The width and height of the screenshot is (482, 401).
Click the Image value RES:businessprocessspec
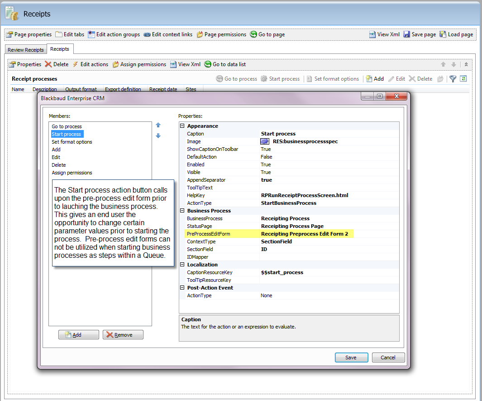click(305, 141)
